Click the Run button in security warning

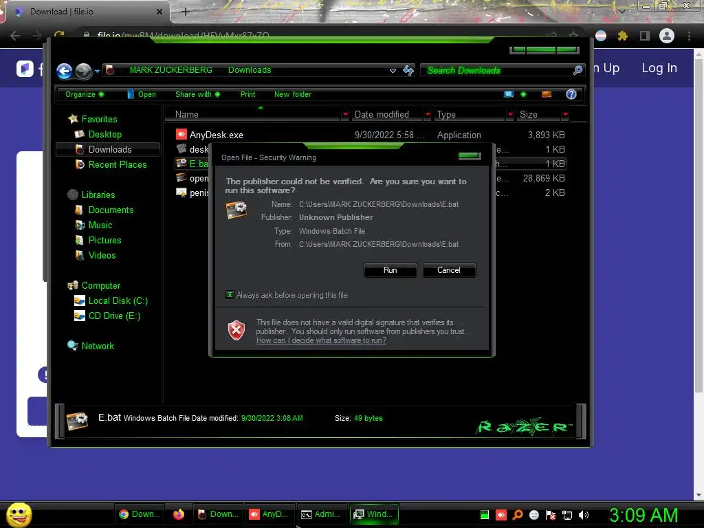tap(390, 270)
